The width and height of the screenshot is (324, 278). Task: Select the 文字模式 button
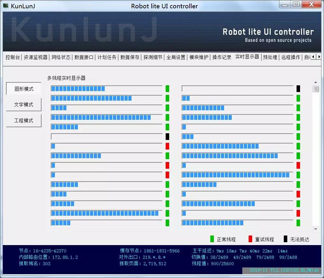(23, 104)
